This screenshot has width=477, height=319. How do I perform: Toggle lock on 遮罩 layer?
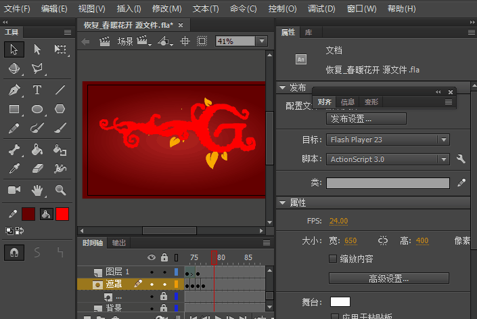[x=164, y=284]
